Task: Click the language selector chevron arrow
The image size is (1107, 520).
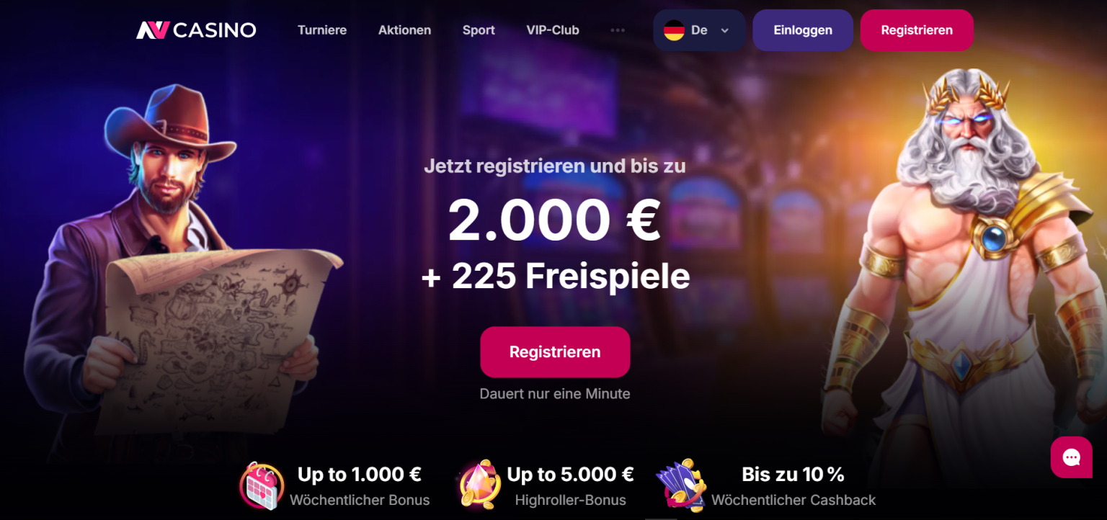Action: [725, 30]
